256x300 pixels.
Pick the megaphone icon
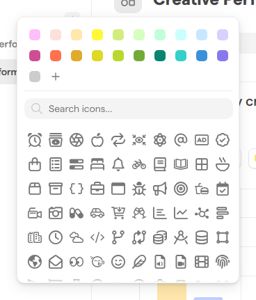pyautogui.click(x=160, y=189)
